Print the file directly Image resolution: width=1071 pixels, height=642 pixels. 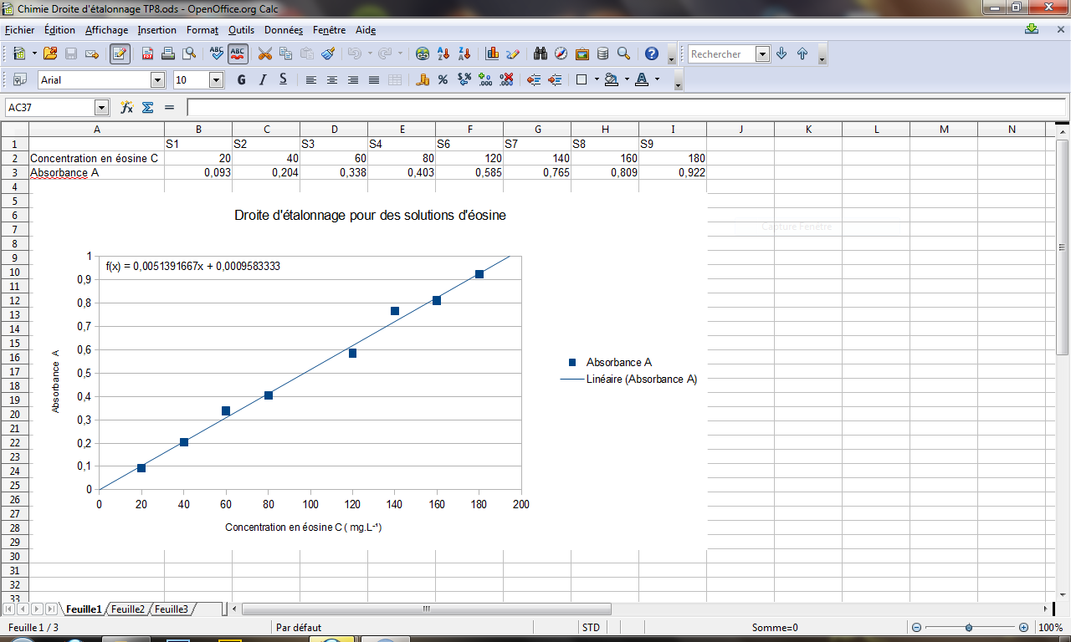tap(168, 53)
